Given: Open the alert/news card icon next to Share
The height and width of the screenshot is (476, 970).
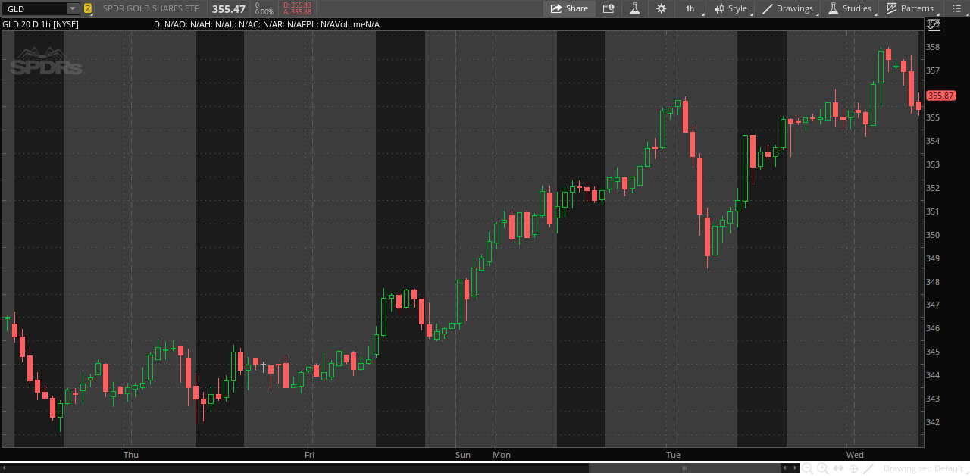Looking at the screenshot, I should pos(609,8).
